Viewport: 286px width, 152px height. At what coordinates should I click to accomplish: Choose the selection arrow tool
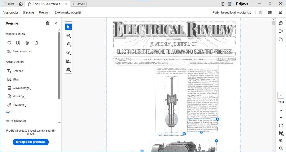(68, 27)
